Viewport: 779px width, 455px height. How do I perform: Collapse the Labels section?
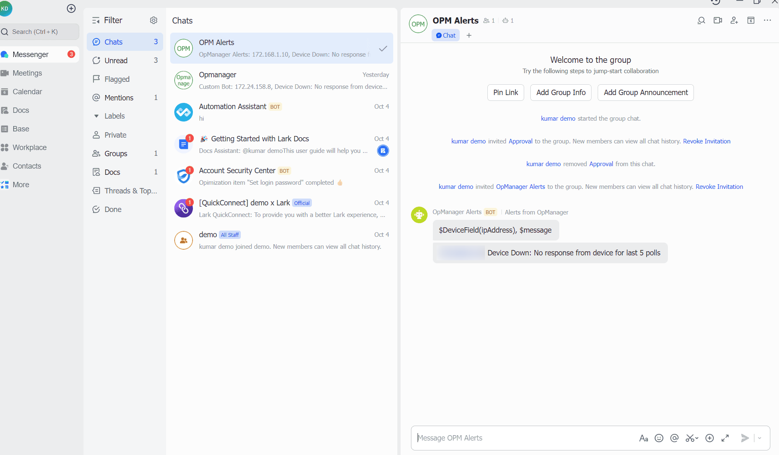point(96,116)
